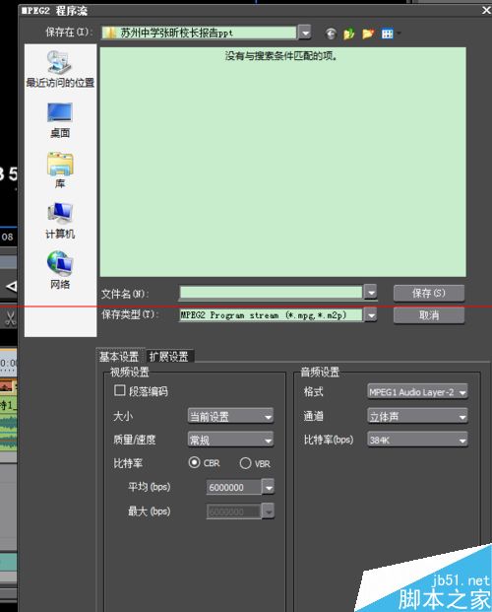Select the Desktop (桌面) location
This screenshot has height=612, width=492.
coord(60,120)
